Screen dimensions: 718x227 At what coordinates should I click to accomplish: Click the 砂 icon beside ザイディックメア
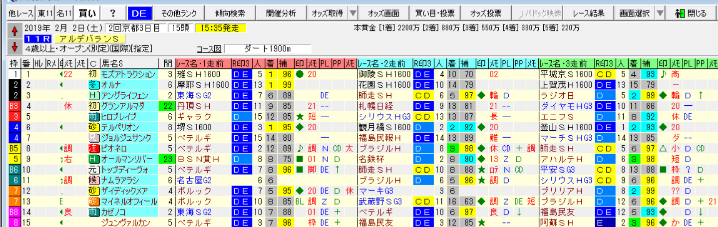(94, 191)
